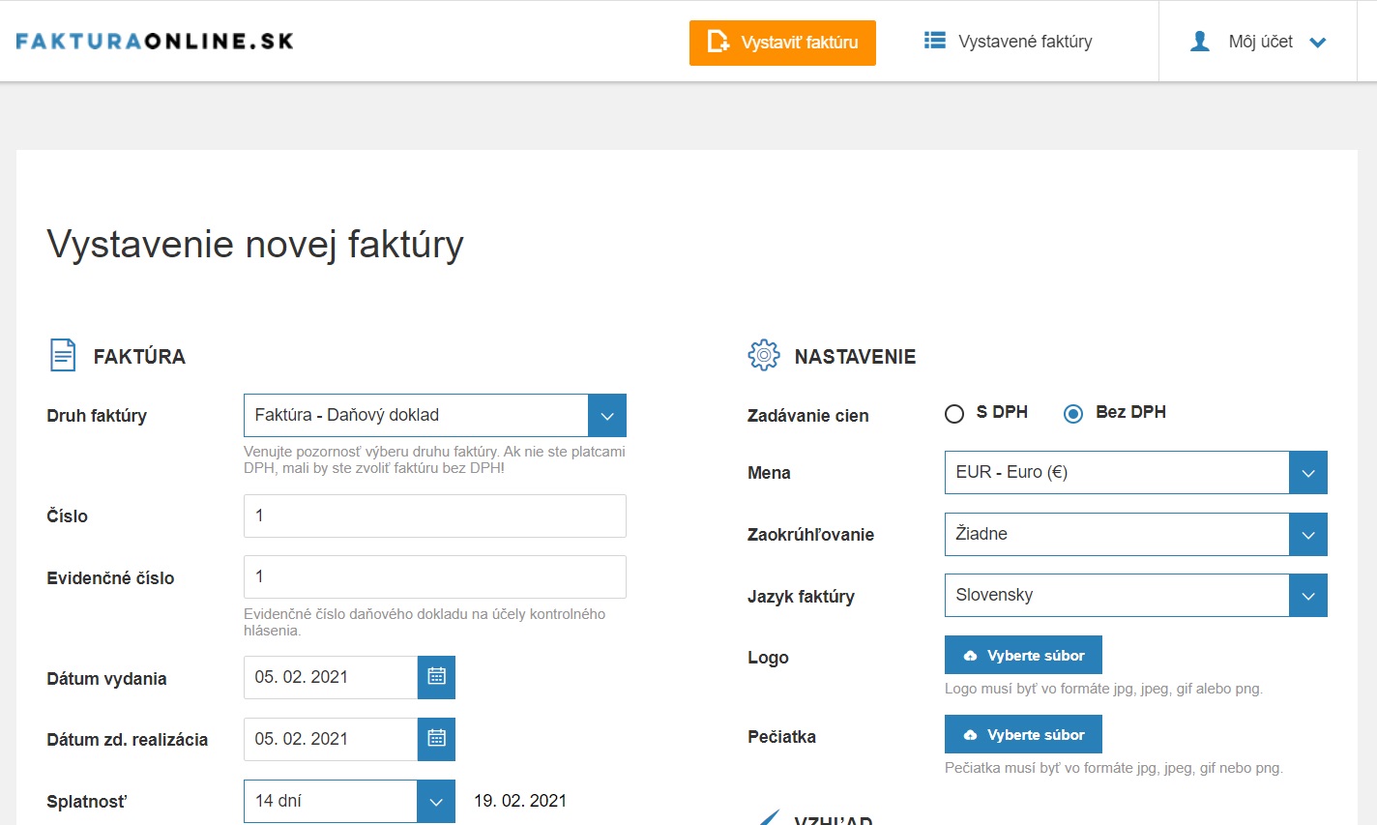The image size is (1377, 825).
Task: Click the Nastavenie gear icon
Action: tap(763, 355)
